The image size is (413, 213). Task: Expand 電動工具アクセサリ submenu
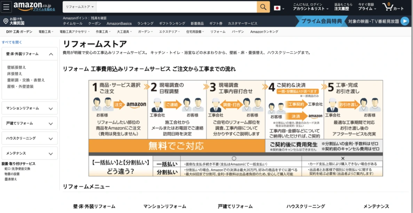74,32
